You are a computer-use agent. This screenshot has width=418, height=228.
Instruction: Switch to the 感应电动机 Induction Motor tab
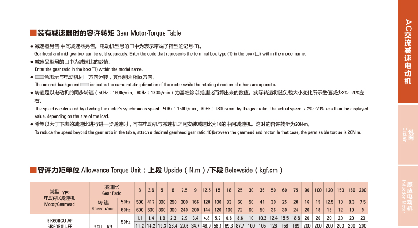[x=408, y=196]
